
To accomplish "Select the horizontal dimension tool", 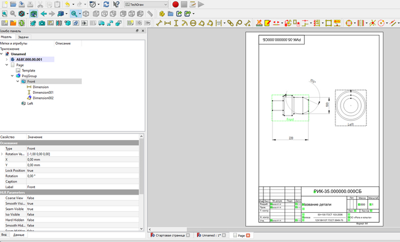I will [x=168, y=23].
